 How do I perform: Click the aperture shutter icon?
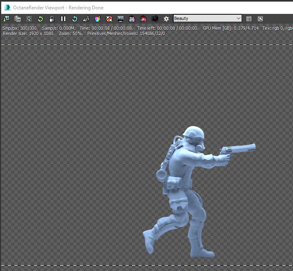coord(166,19)
